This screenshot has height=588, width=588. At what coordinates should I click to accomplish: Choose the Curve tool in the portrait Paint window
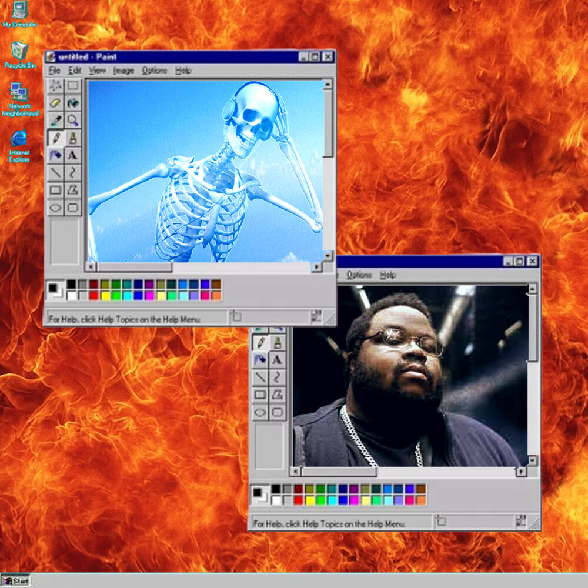click(277, 377)
